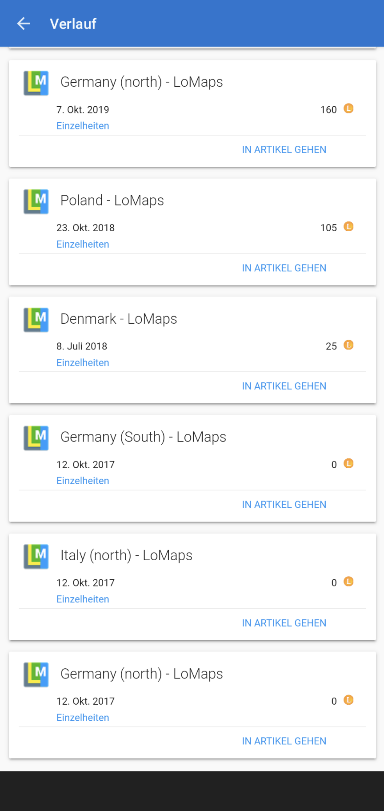This screenshot has height=811, width=384.
Task: Click the LoMaps icon for Italy (north)
Action: 36,556
